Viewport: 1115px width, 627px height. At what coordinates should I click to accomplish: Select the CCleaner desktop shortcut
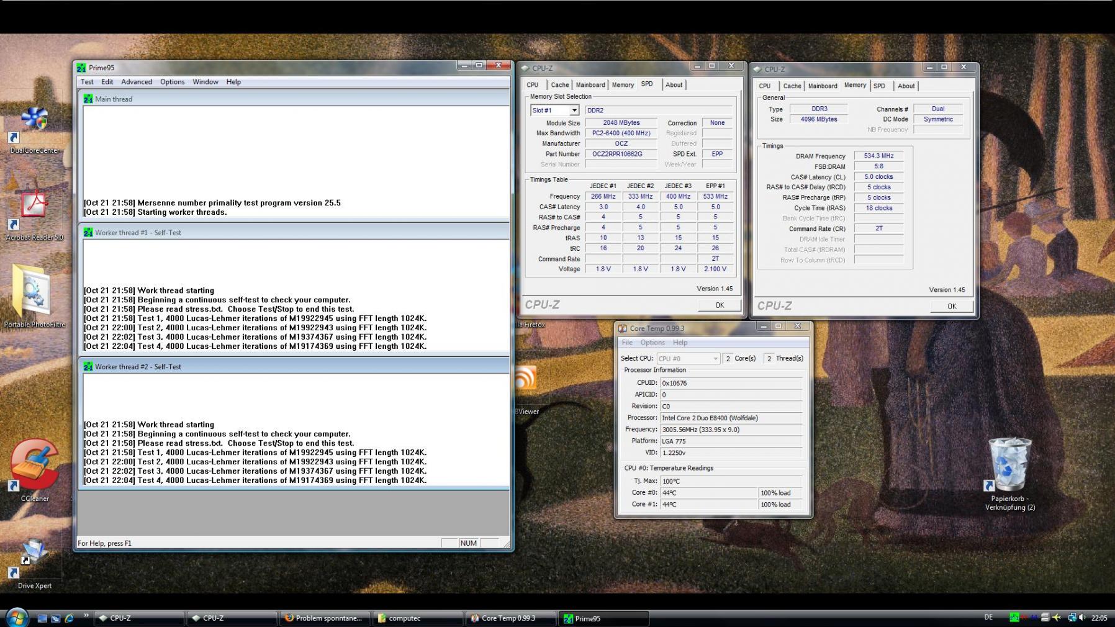[35, 470]
